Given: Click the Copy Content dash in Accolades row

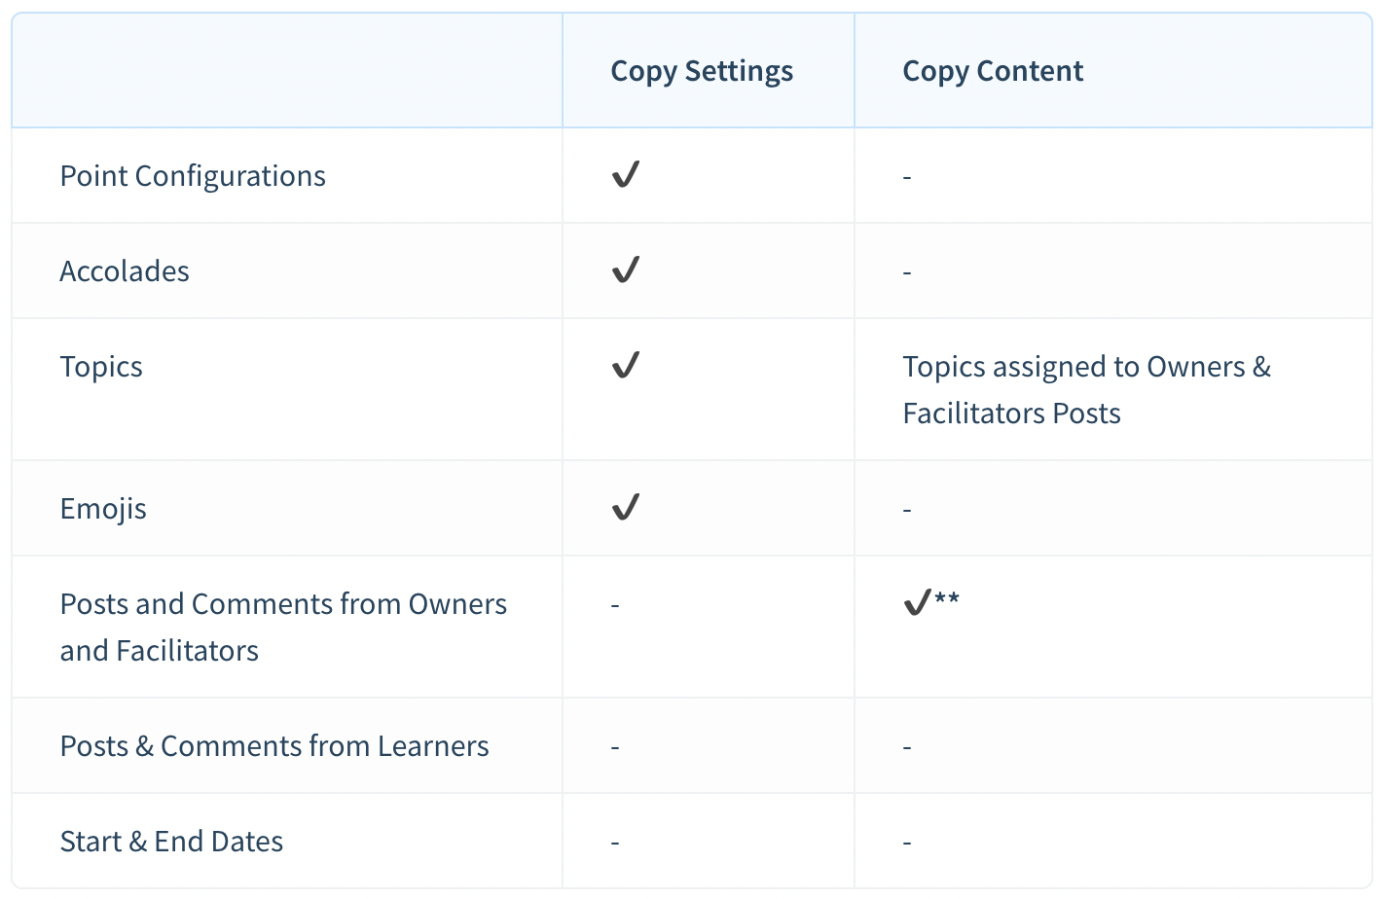Looking at the screenshot, I should pos(907,272).
